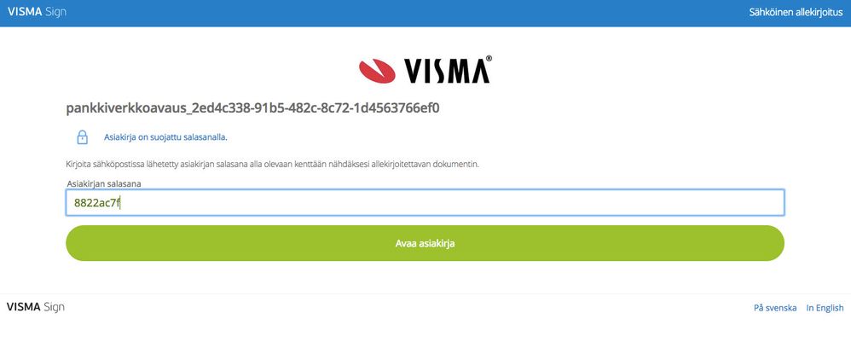Click the black VISMA wordmark in the center logo
The width and height of the screenshot is (851, 348).
[x=444, y=71]
